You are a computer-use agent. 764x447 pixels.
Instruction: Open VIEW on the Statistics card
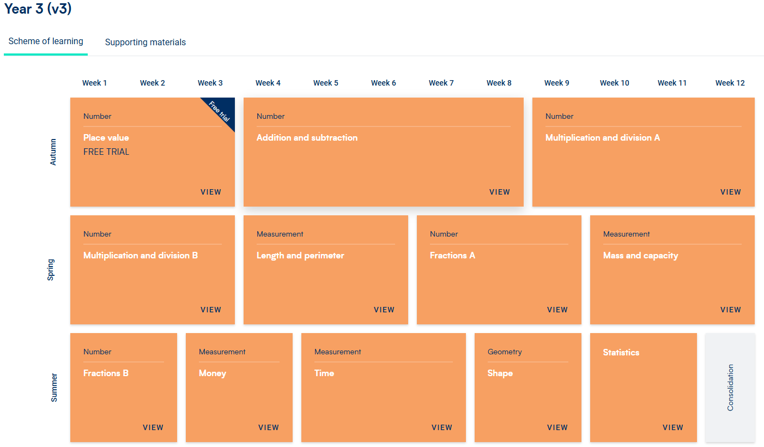tap(672, 427)
